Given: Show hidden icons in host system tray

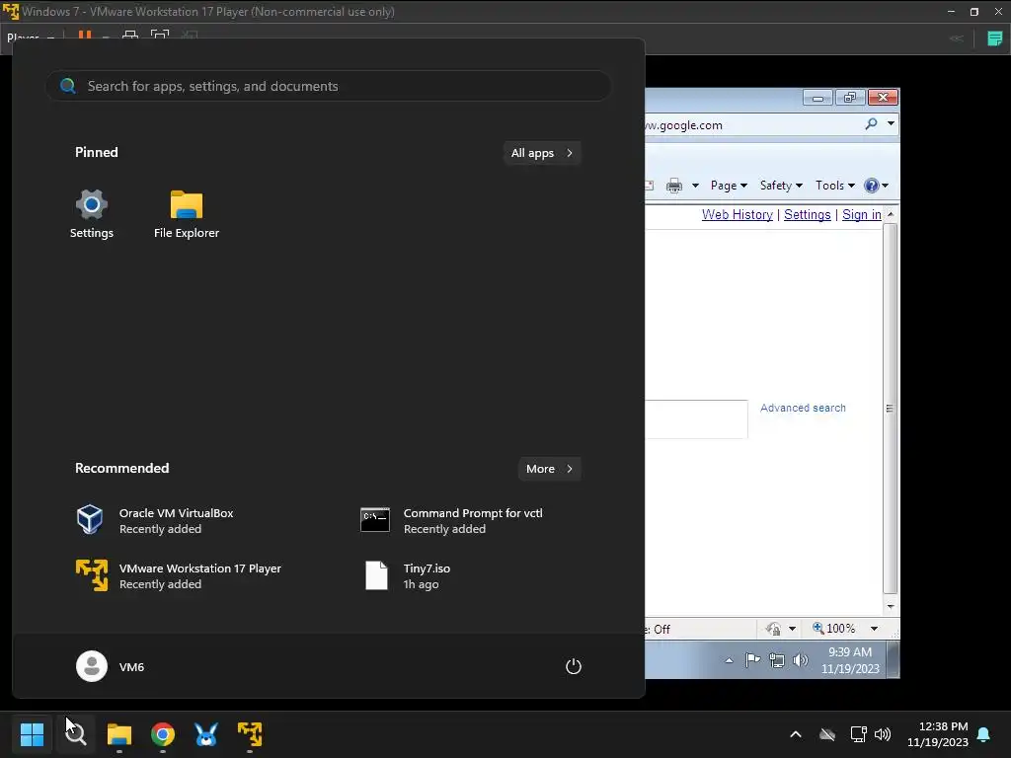Looking at the screenshot, I should pos(796,734).
